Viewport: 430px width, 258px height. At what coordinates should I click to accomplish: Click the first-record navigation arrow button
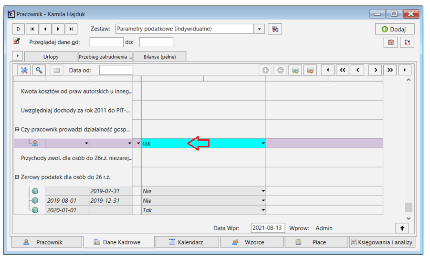(32, 29)
